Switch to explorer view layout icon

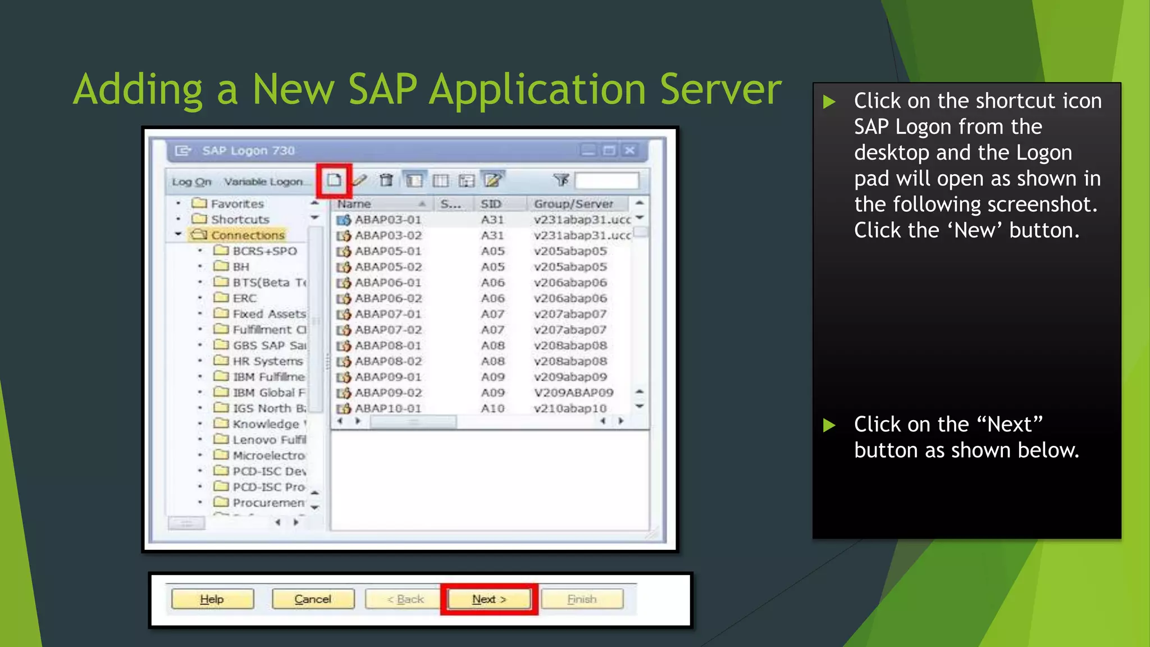(414, 180)
